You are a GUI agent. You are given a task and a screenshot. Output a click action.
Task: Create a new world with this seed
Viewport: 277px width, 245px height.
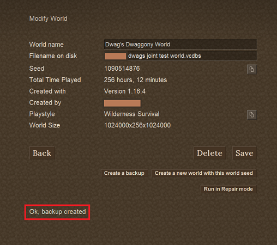(x=204, y=173)
